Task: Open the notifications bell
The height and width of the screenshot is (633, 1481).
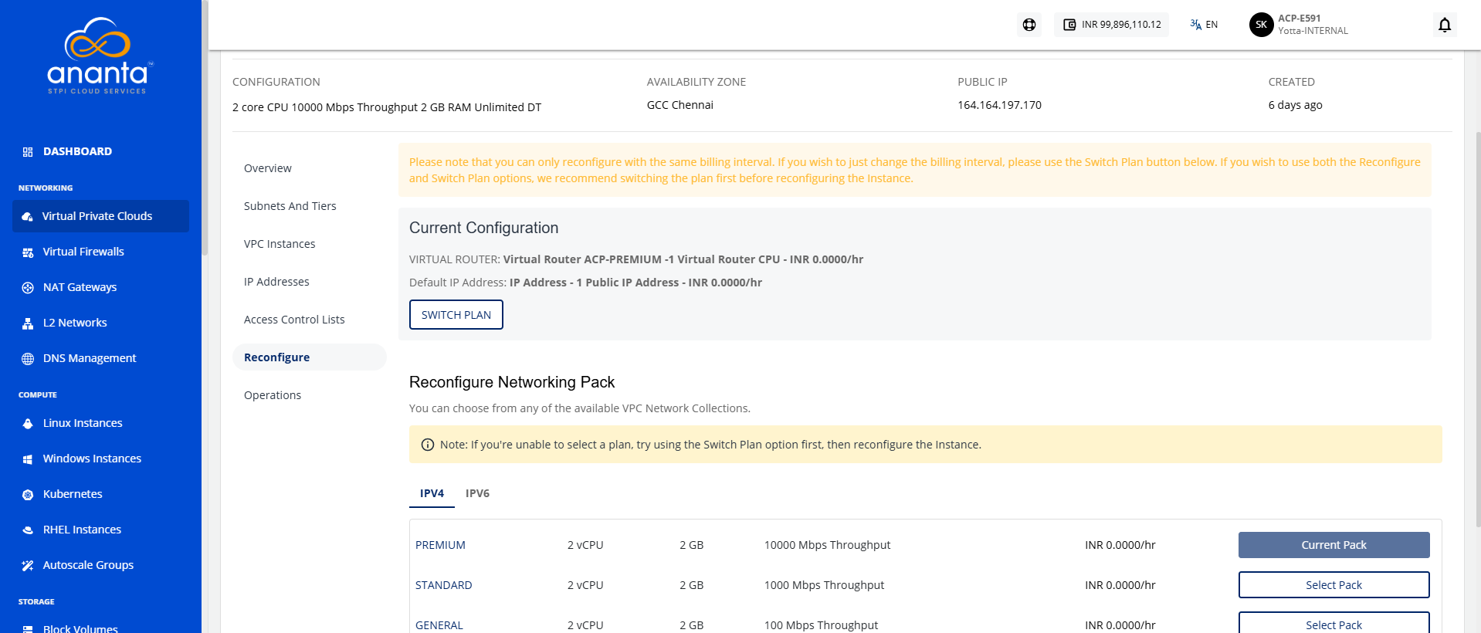Action: click(x=1445, y=25)
